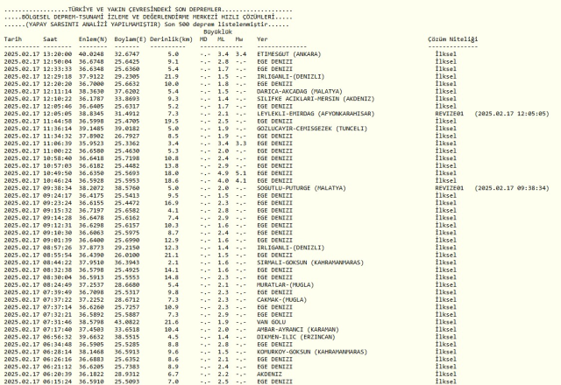Click the ML value '4.9'
This screenshot has width=561, height=385.
(224, 173)
